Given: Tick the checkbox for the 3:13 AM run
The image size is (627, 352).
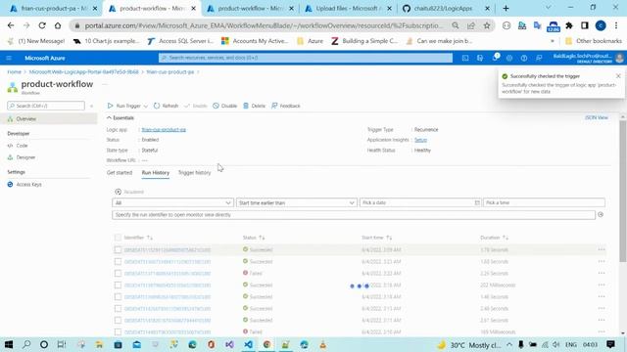Looking at the screenshot, I should pyautogui.click(x=118, y=309).
